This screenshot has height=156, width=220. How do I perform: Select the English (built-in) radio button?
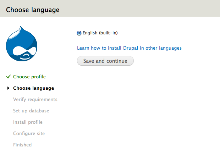pos(79,33)
